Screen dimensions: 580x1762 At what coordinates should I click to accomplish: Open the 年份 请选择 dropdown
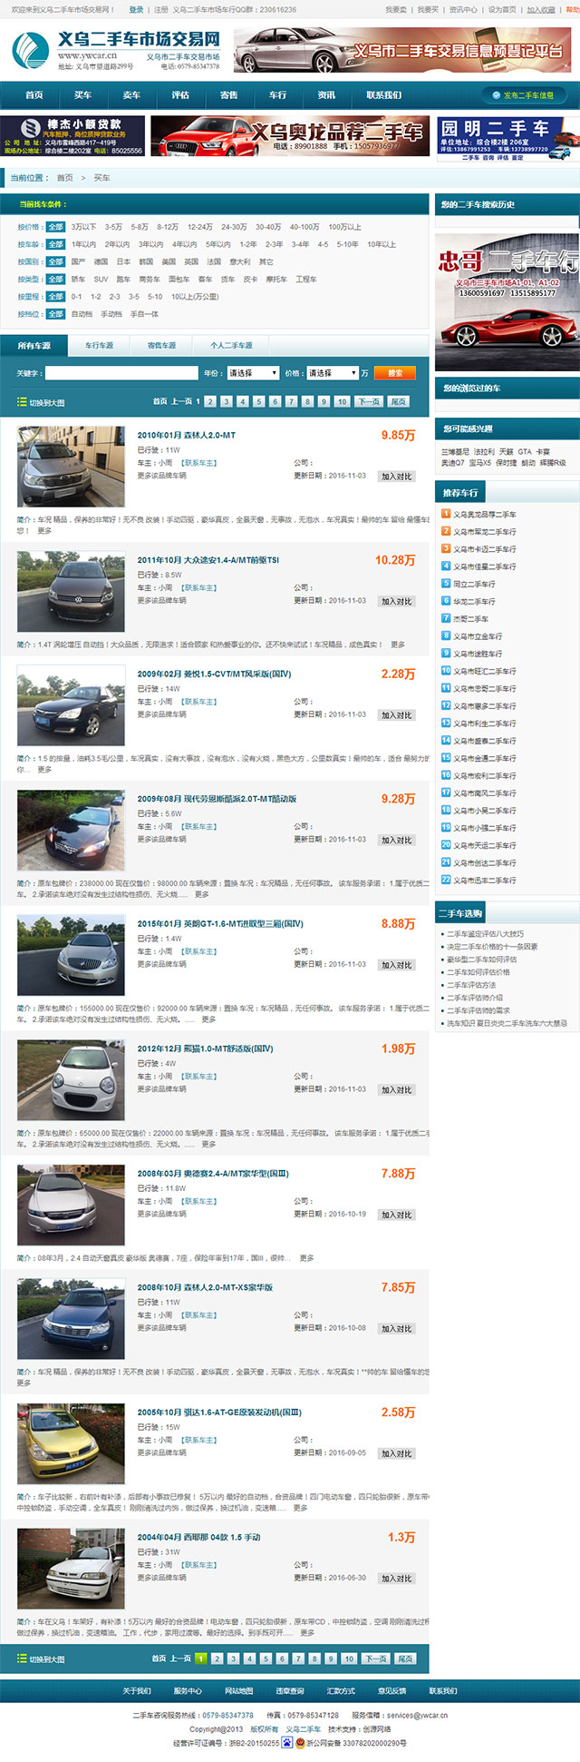pos(252,373)
